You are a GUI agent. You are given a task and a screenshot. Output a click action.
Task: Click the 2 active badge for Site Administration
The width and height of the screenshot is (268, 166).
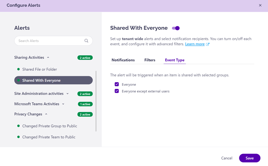pos(85,94)
